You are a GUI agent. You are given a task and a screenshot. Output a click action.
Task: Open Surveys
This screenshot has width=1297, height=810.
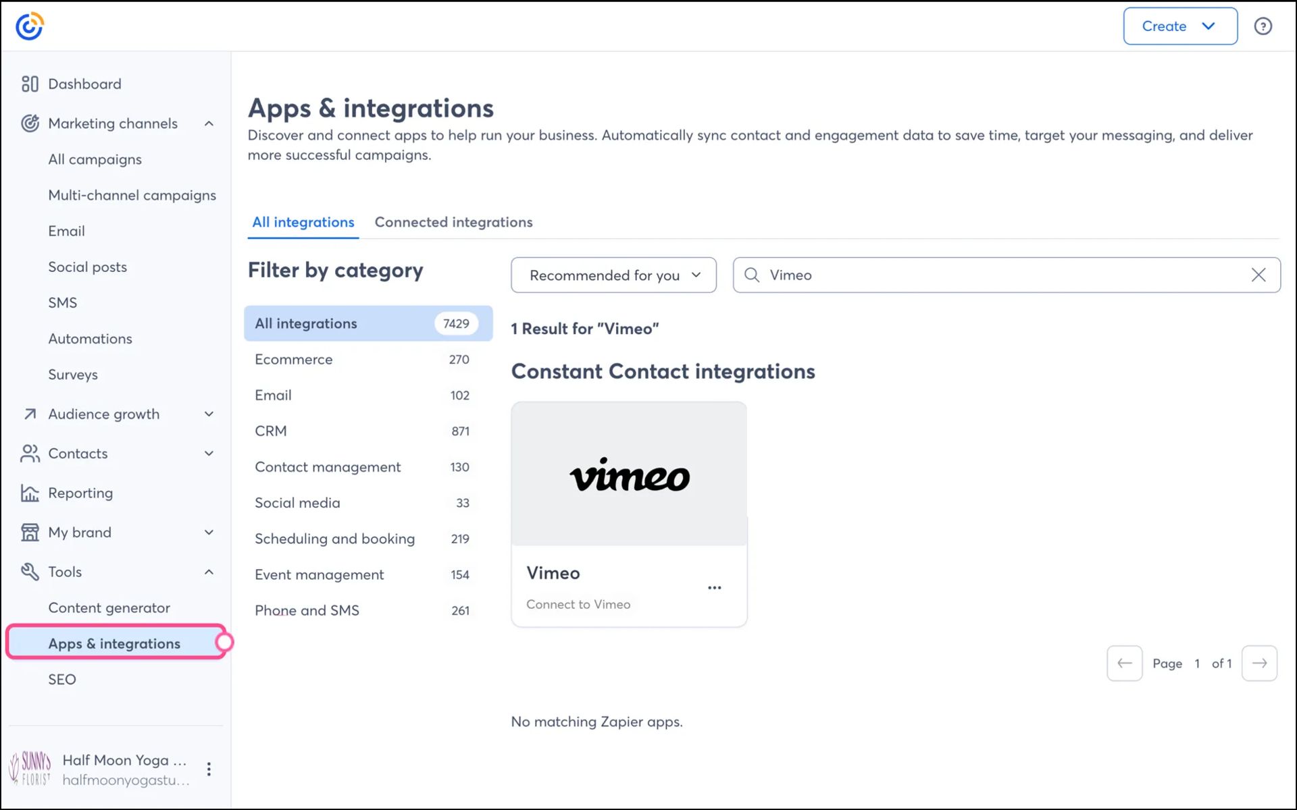click(x=72, y=375)
